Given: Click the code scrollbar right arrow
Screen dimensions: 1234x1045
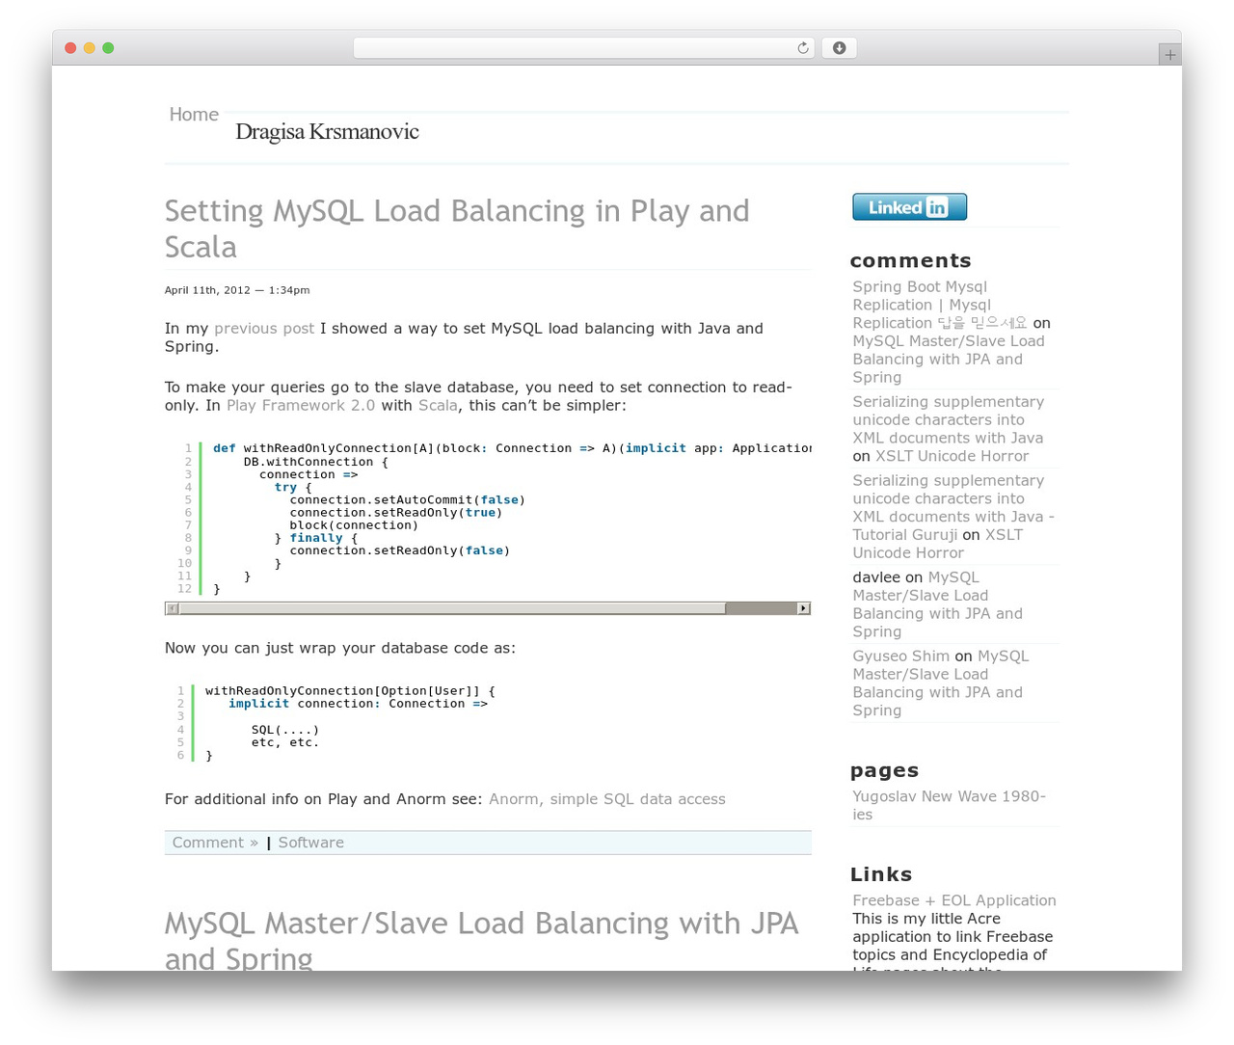Looking at the screenshot, I should pos(804,608).
